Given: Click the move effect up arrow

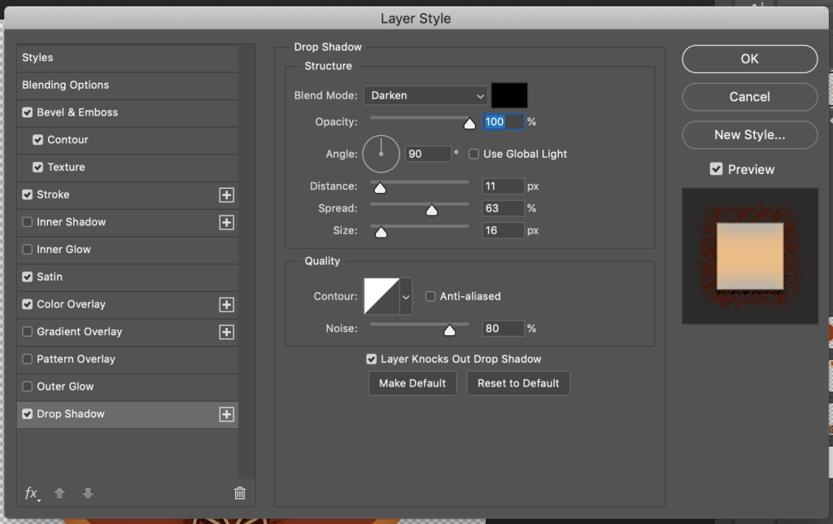Looking at the screenshot, I should click(x=59, y=493).
